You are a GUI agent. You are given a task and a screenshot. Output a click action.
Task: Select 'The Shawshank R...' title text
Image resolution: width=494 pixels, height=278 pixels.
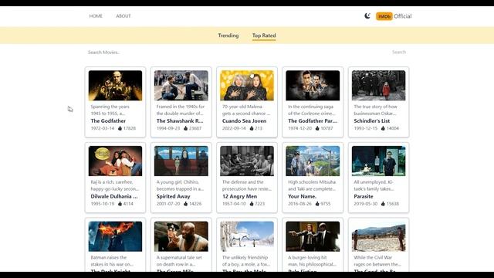[x=180, y=120]
